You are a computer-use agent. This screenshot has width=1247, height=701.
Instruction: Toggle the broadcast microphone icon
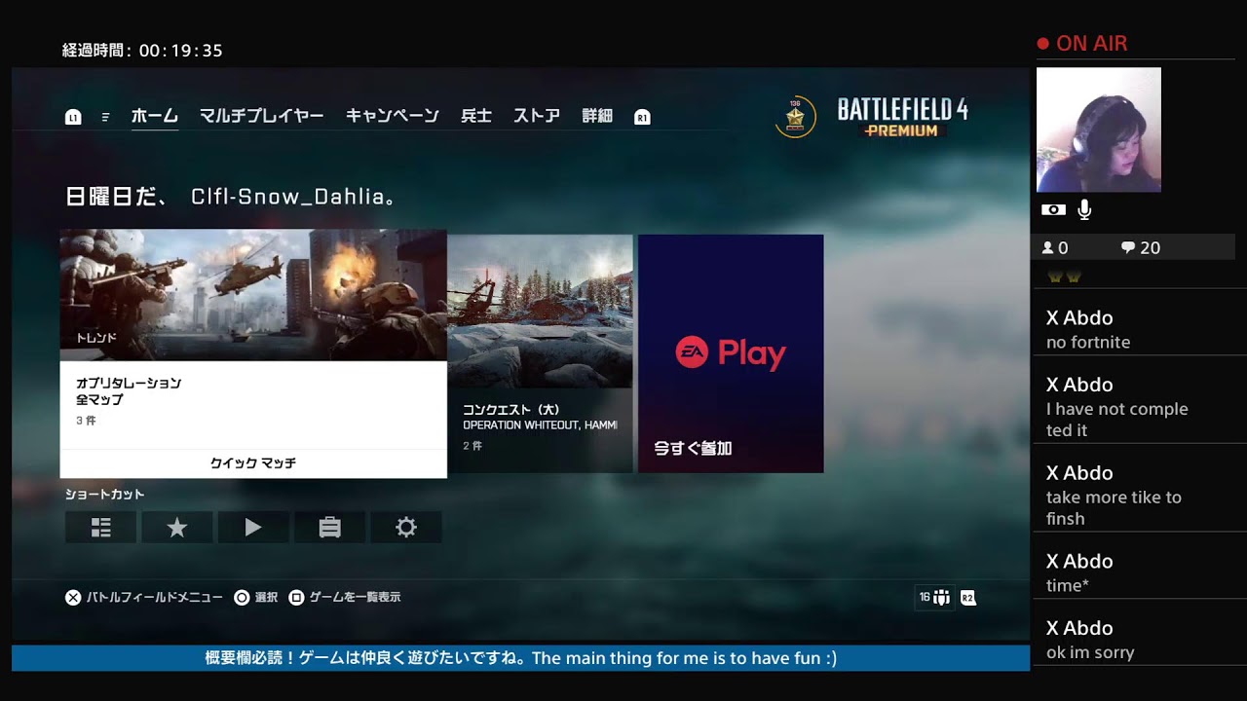click(1084, 209)
